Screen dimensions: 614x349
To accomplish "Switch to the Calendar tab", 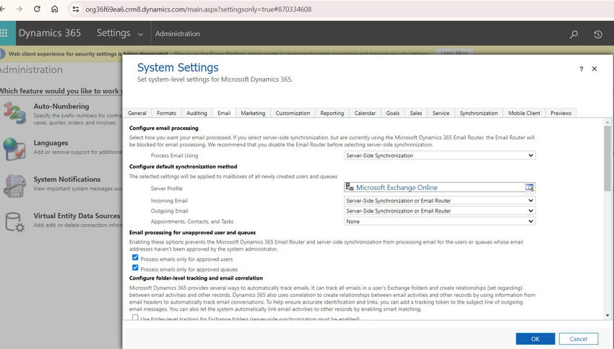I will tap(365, 113).
